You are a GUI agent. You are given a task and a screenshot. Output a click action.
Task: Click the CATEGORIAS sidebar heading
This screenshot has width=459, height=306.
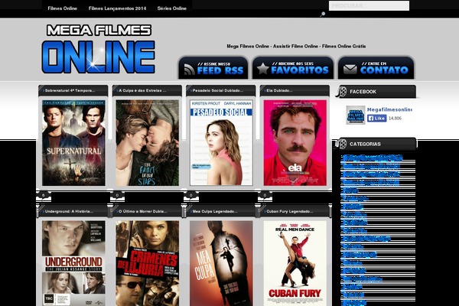pos(365,144)
